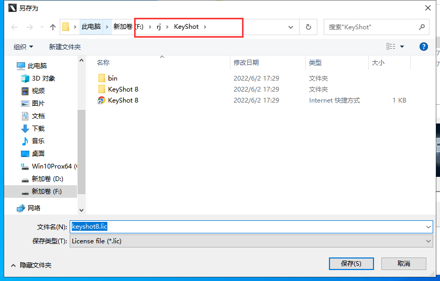440x281 pixels.
Task: Select 图片 in the sidebar
Action: point(33,104)
